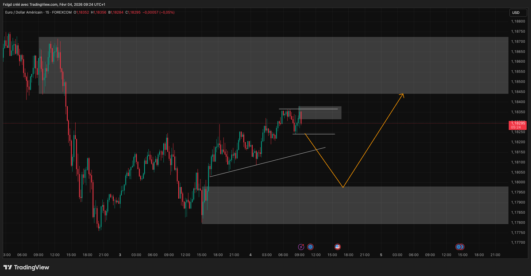The width and height of the screenshot is (531, 276).
Task: Click the 1,17800 price axis label
Action: point(517,223)
